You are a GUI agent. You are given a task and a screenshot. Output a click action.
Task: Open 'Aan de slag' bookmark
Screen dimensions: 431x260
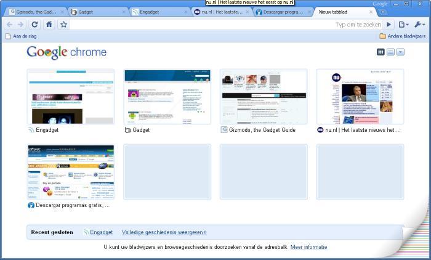22,36
